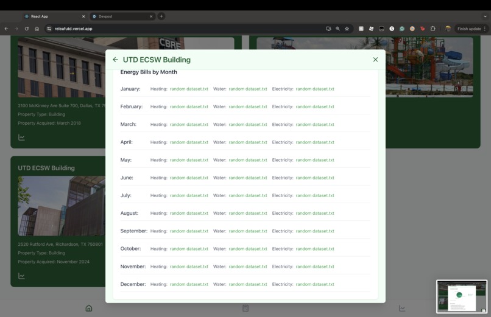Open a new browser tab
The width and height of the screenshot is (491, 317).
coord(161,16)
